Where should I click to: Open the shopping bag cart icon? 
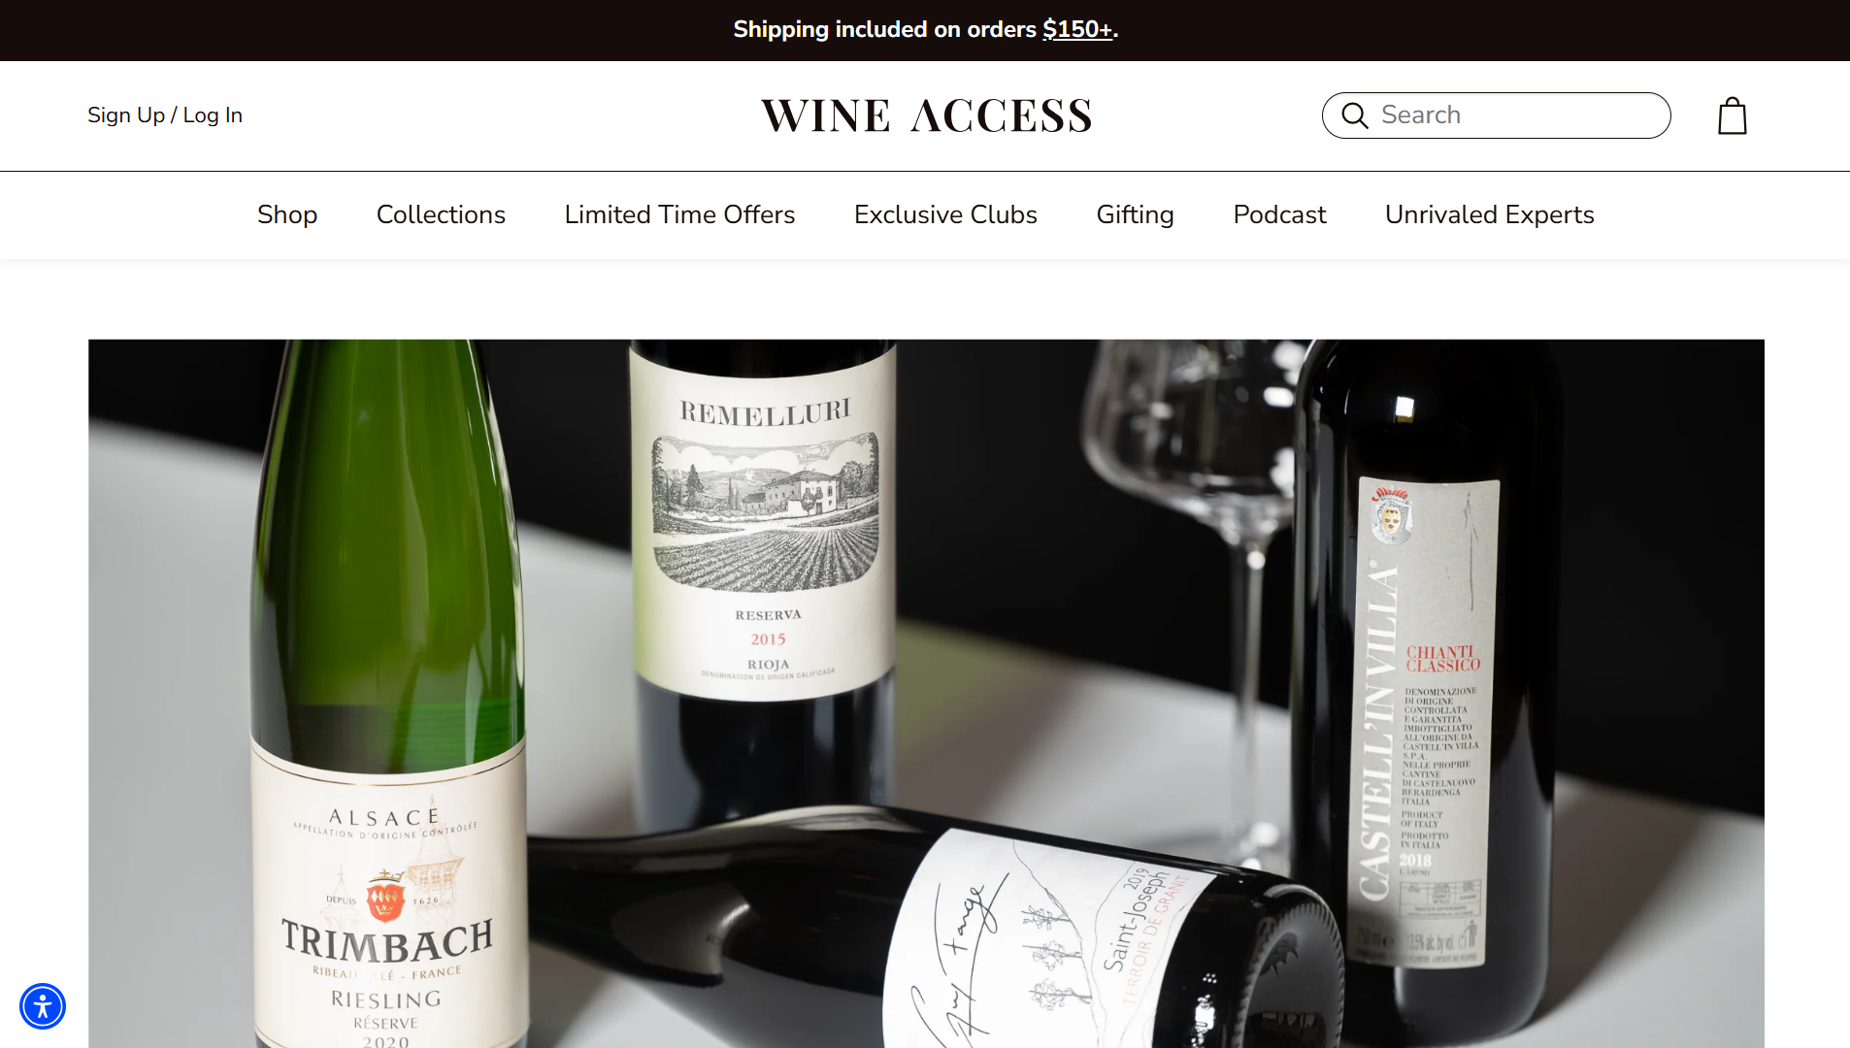tap(1733, 115)
